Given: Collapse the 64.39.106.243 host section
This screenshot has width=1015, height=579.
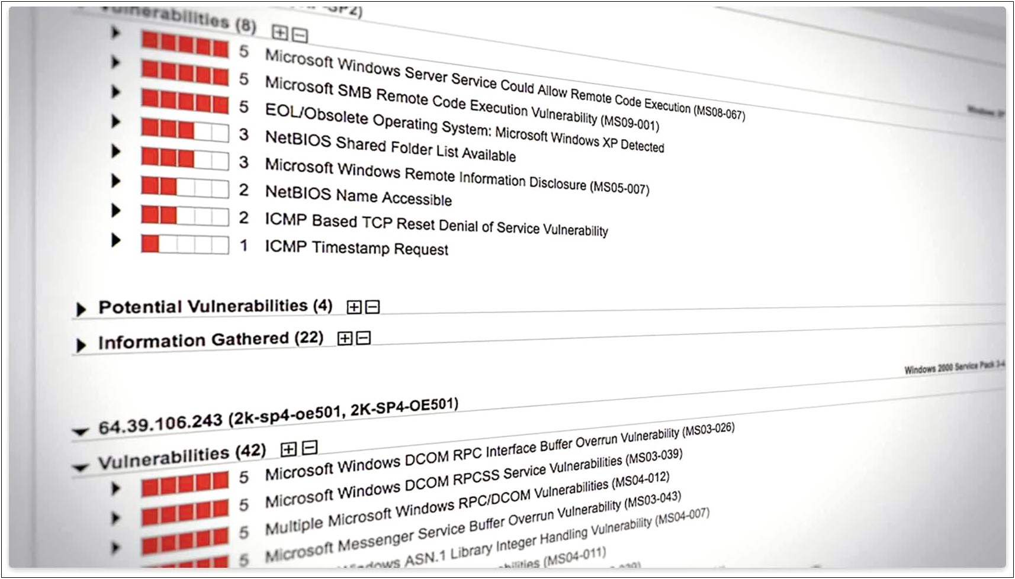Looking at the screenshot, I should pos(80,432).
